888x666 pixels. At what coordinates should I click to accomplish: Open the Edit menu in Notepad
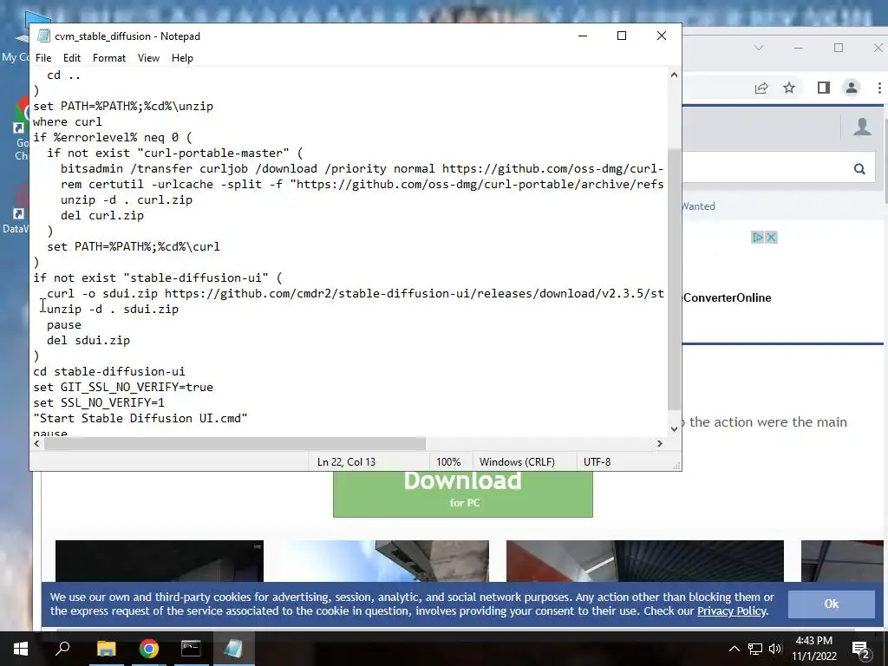tap(72, 58)
